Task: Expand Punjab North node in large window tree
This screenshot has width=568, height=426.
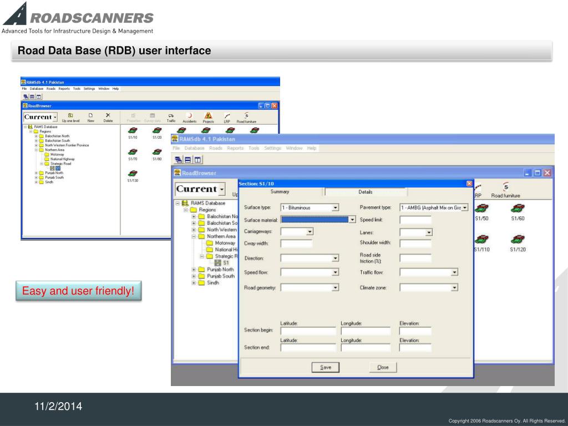Action: (194, 270)
